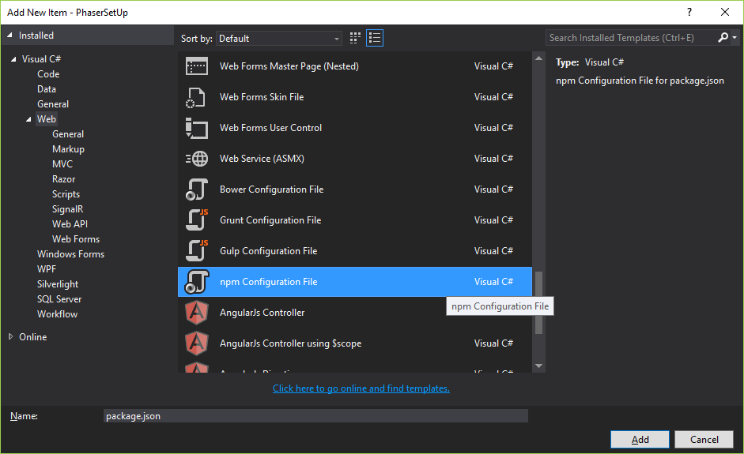Open search options dropdown arrow

pos(735,37)
